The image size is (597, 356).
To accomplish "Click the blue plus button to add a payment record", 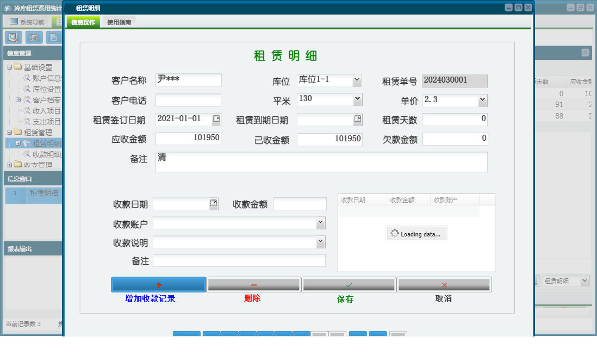I will (x=158, y=284).
